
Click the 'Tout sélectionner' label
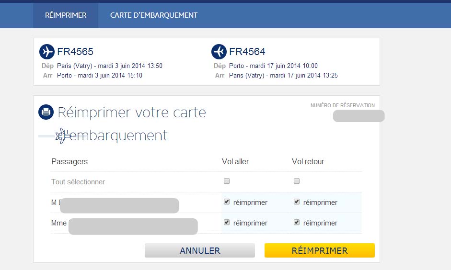pyautogui.click(x=78, y=182)
